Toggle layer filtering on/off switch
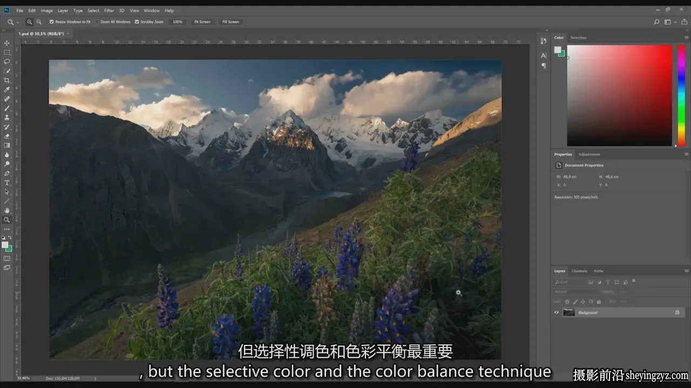Image resolution: width=691 pixels, height=388 pixels. (x=634, y=281)
